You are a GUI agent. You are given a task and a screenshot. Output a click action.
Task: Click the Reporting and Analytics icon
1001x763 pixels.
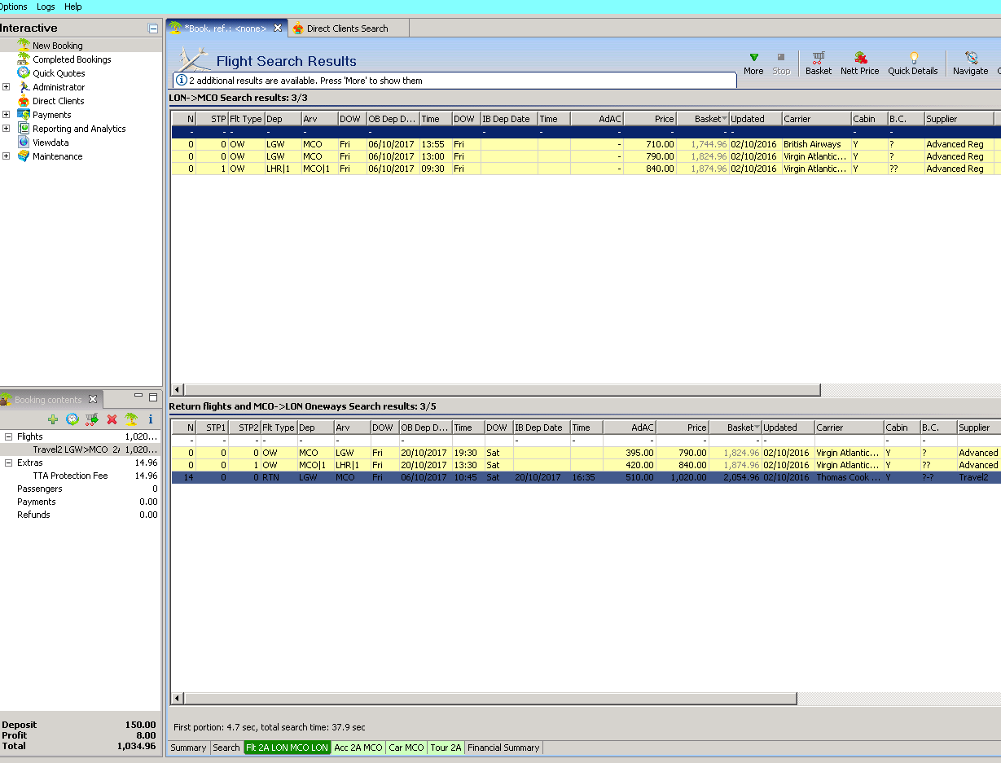coord(24,129)
